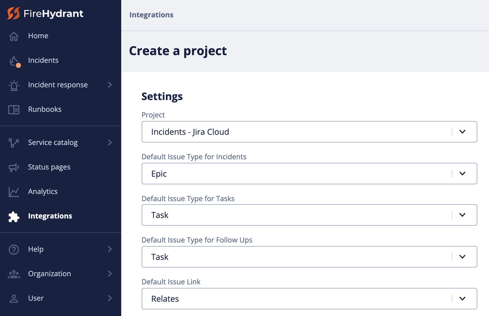Open Status pages via the megaphone icon
Image resolution: width=489 pixels, height=316 pixels.
(14, 167)
